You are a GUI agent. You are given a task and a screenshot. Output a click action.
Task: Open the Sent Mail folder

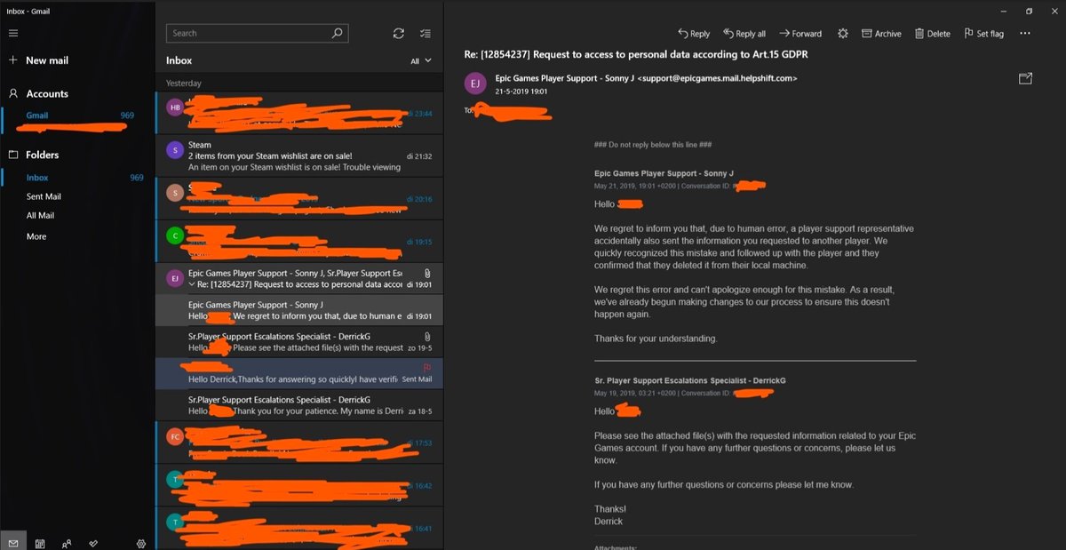click(x=44, y=196)
